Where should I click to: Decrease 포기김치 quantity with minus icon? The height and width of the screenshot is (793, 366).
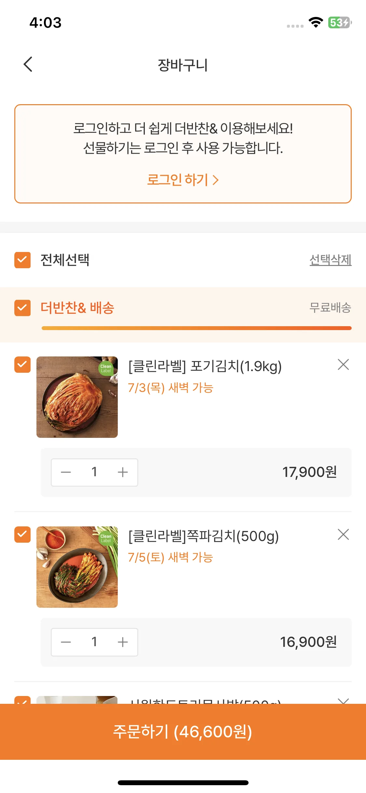pyautogui.click(x=66, y=472)
